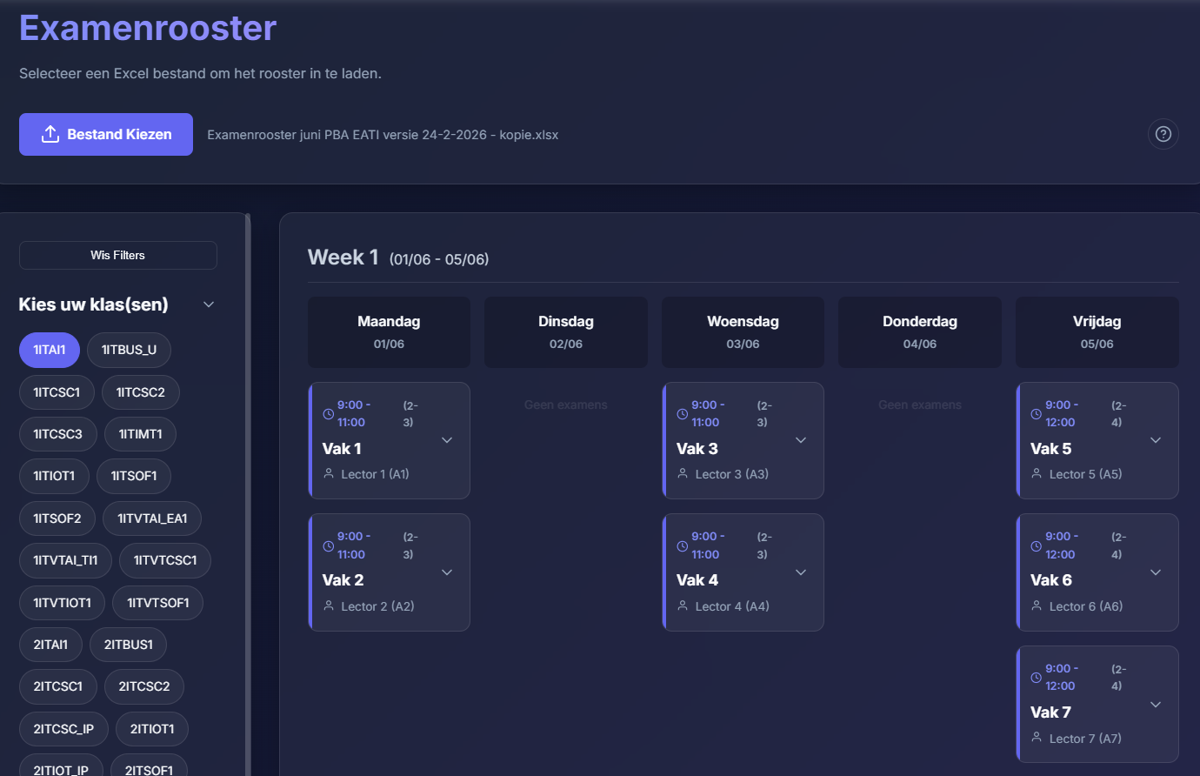Select the Donderdag 04/06 day header
This screenshot has width=1200, height=776.
click(920, 332)
